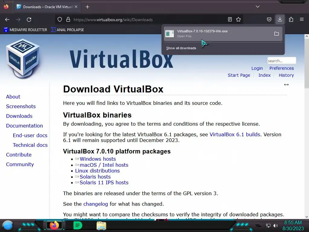
Task: Click the downloads toolbar button
Action: [x=280, y=20]
